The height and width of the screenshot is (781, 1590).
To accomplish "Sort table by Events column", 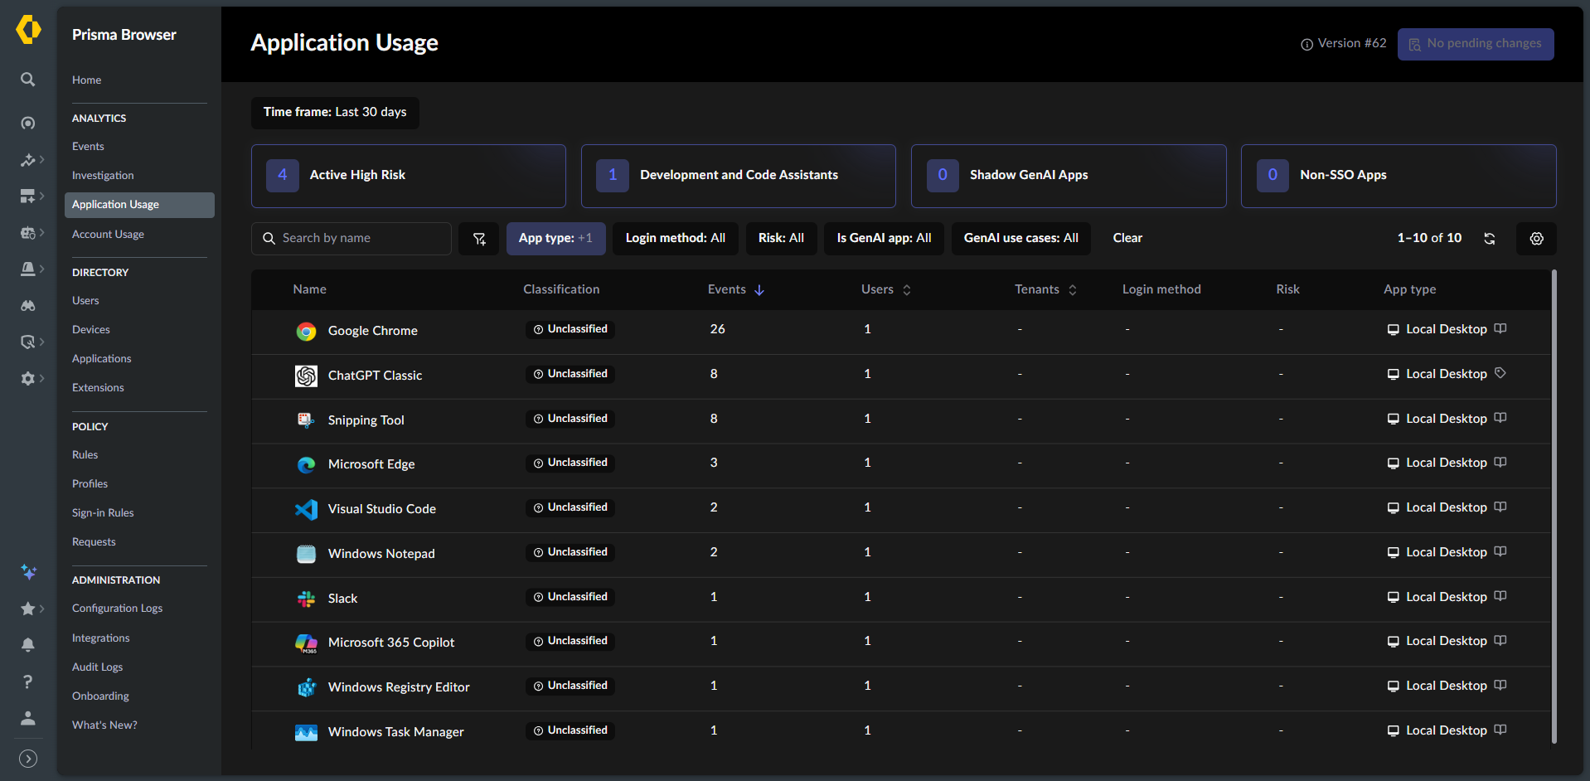I will (x=736, y=289).
